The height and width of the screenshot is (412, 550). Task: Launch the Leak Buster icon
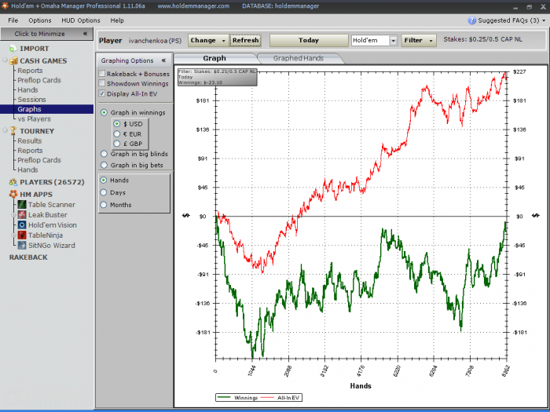pyautogui.click(x=22, y=215)
